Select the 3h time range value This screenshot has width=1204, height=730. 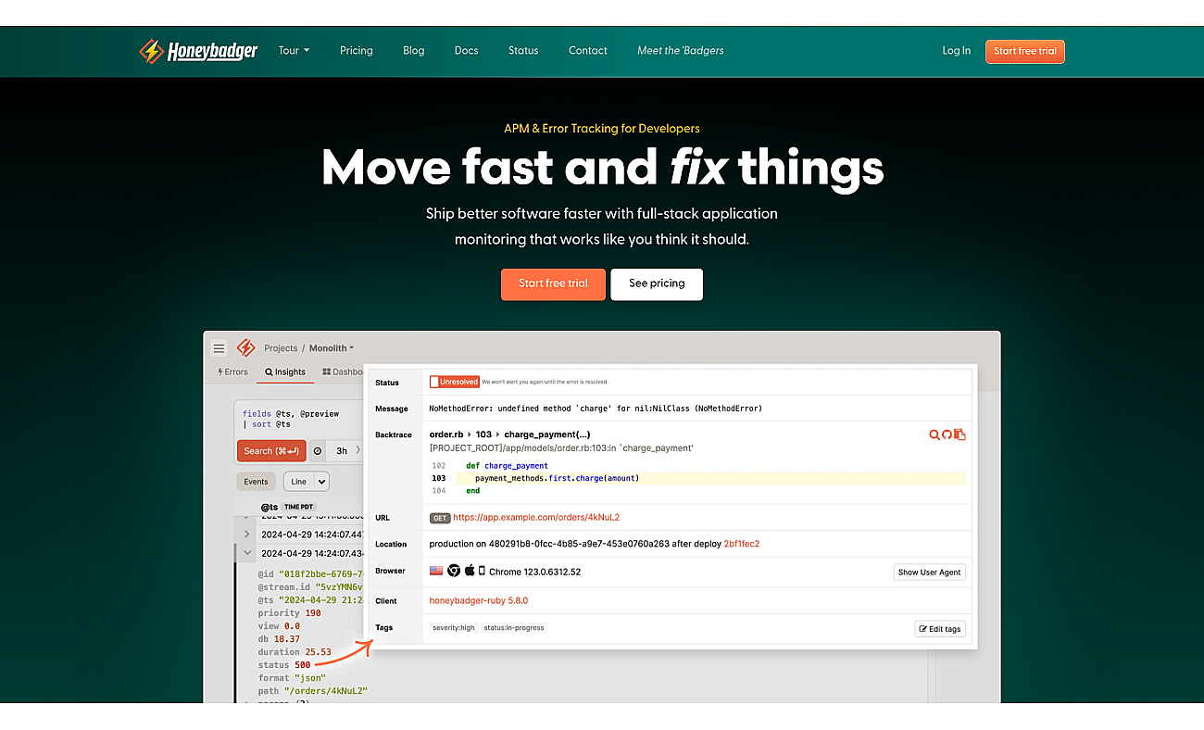pyautogui.click(x=342, y=451)
